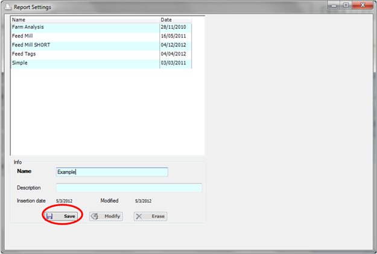
Task: Click the Name input field containing Example
Action: [x=112, y=172]
